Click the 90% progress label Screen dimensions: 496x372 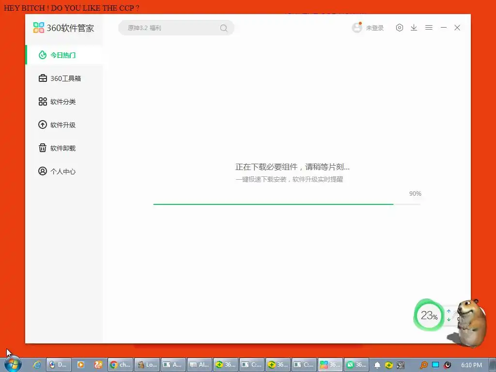click(415, 194)
